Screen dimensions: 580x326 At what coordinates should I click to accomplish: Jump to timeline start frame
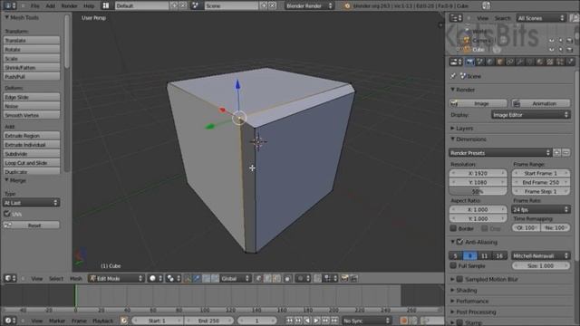click(289, 321)
